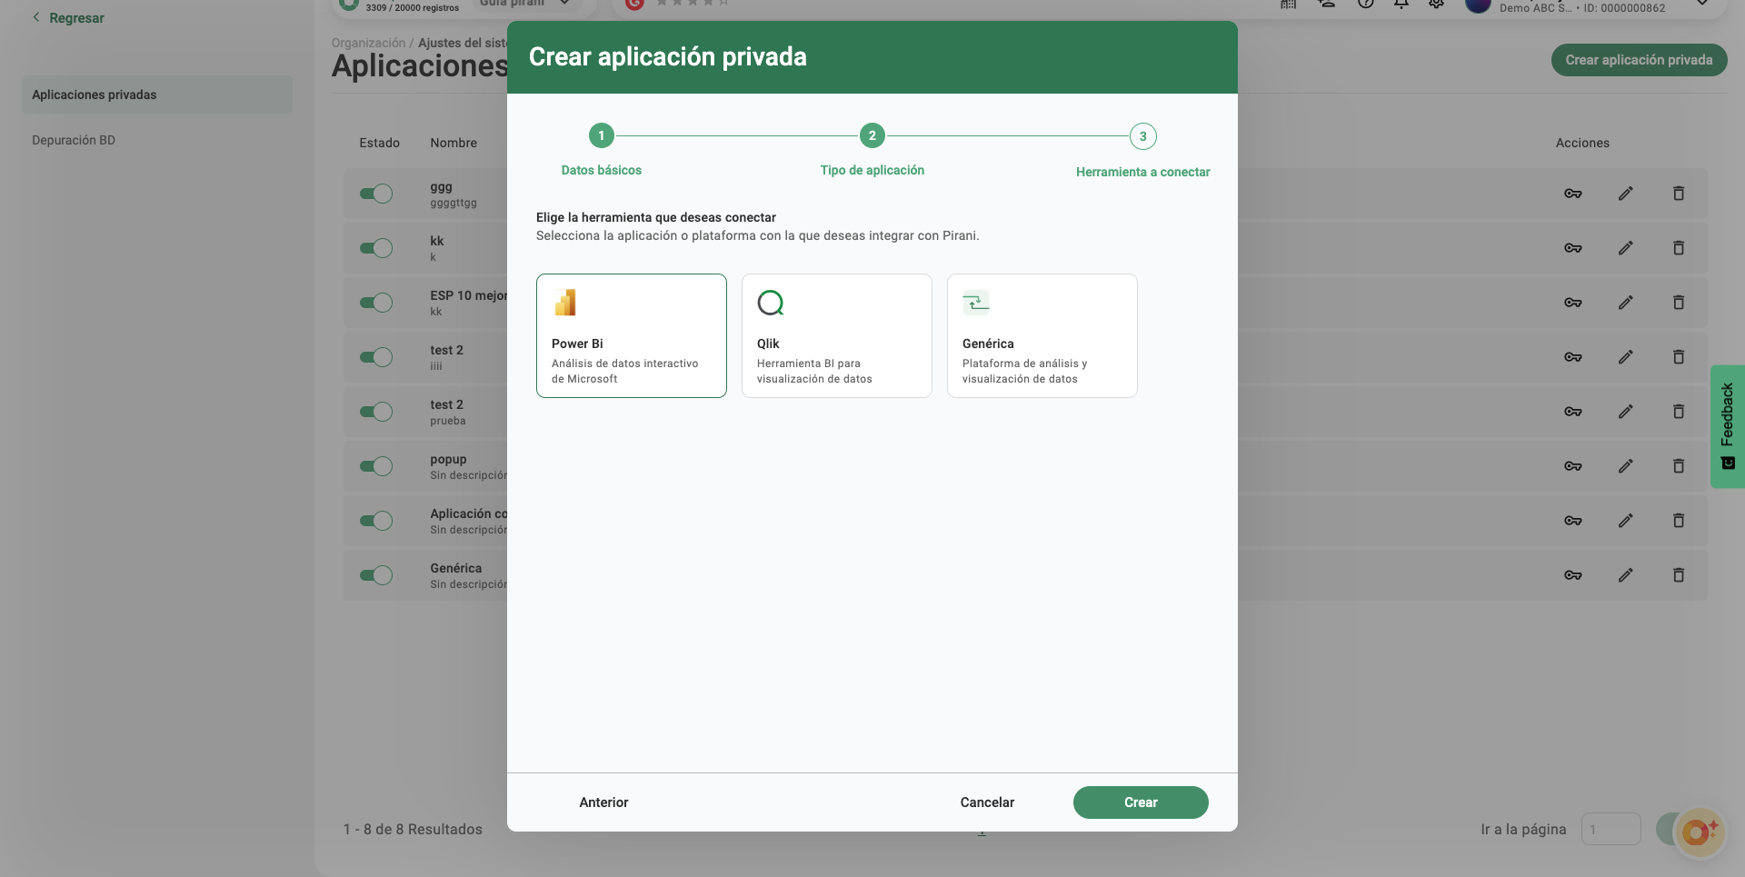
Task: Click Cancelar in the dialog footer
Action: [x=987, y=802]
